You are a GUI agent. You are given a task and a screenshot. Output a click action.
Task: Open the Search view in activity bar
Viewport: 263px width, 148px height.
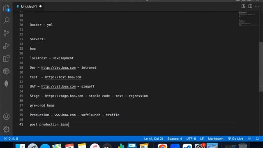[x=7, y=21]
